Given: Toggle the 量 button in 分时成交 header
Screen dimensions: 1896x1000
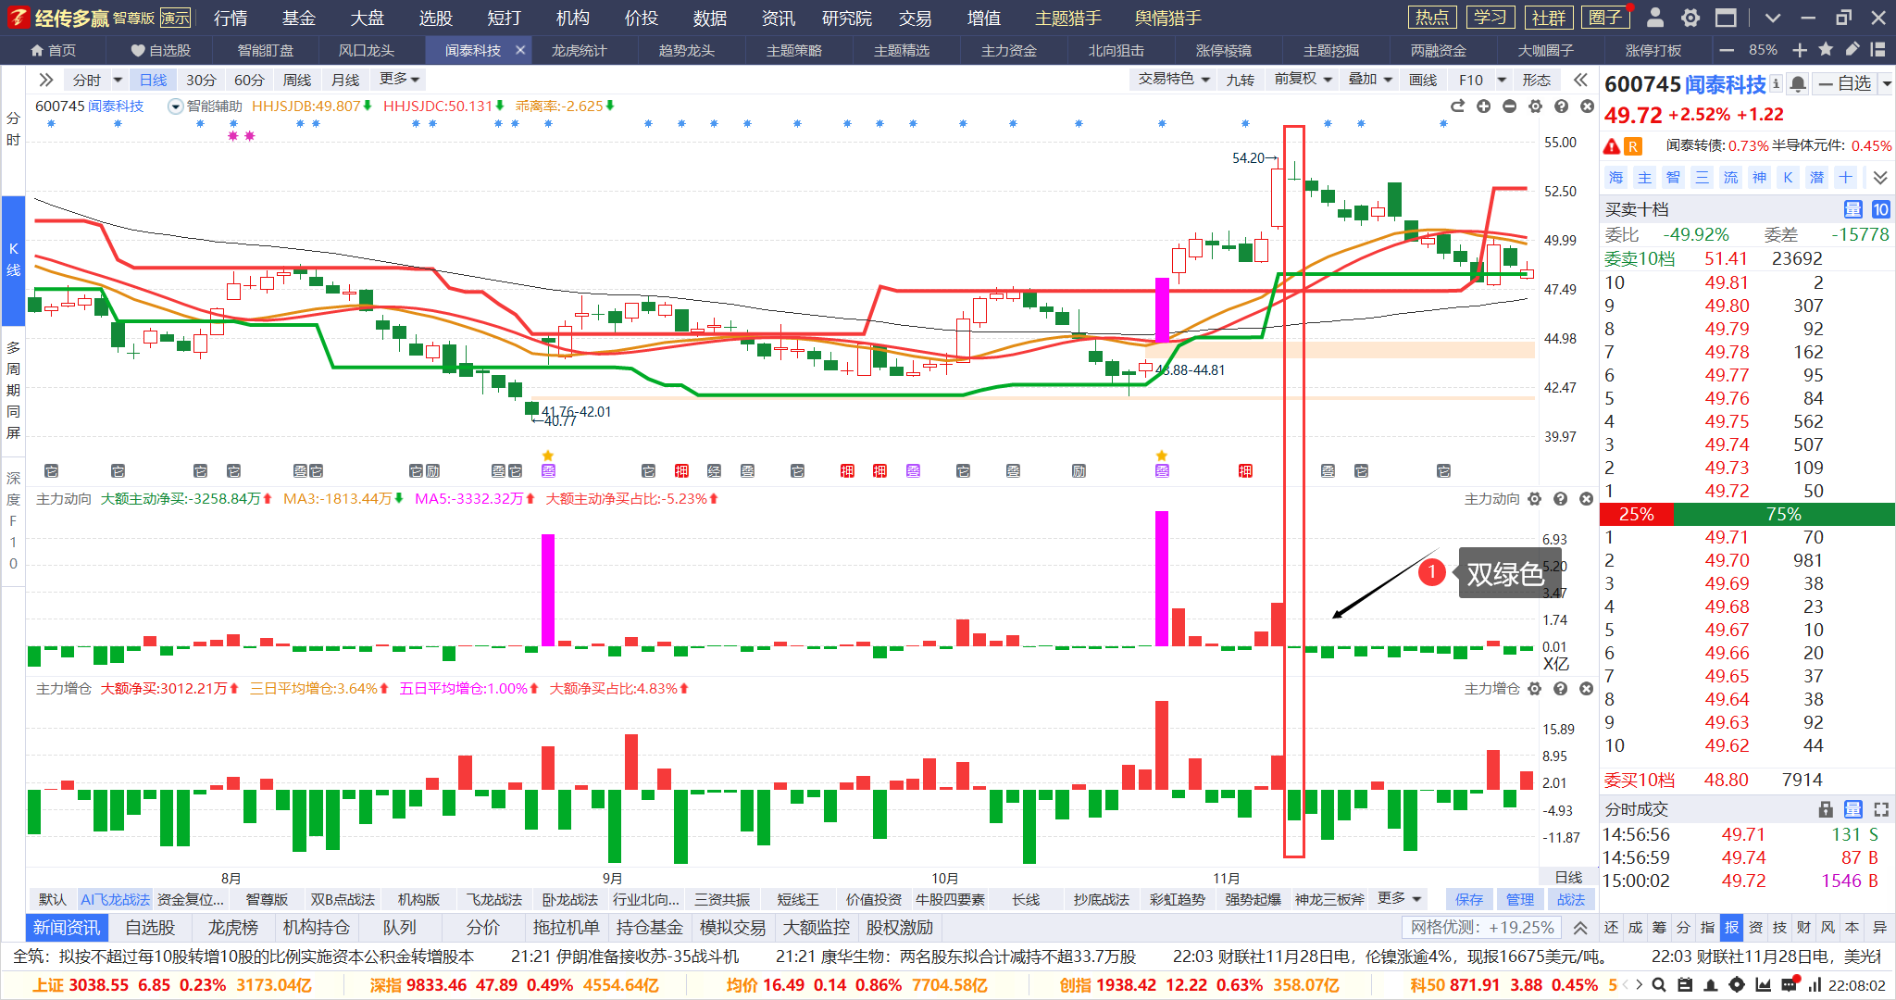Looking at the screenshot, I should 1852,809.
